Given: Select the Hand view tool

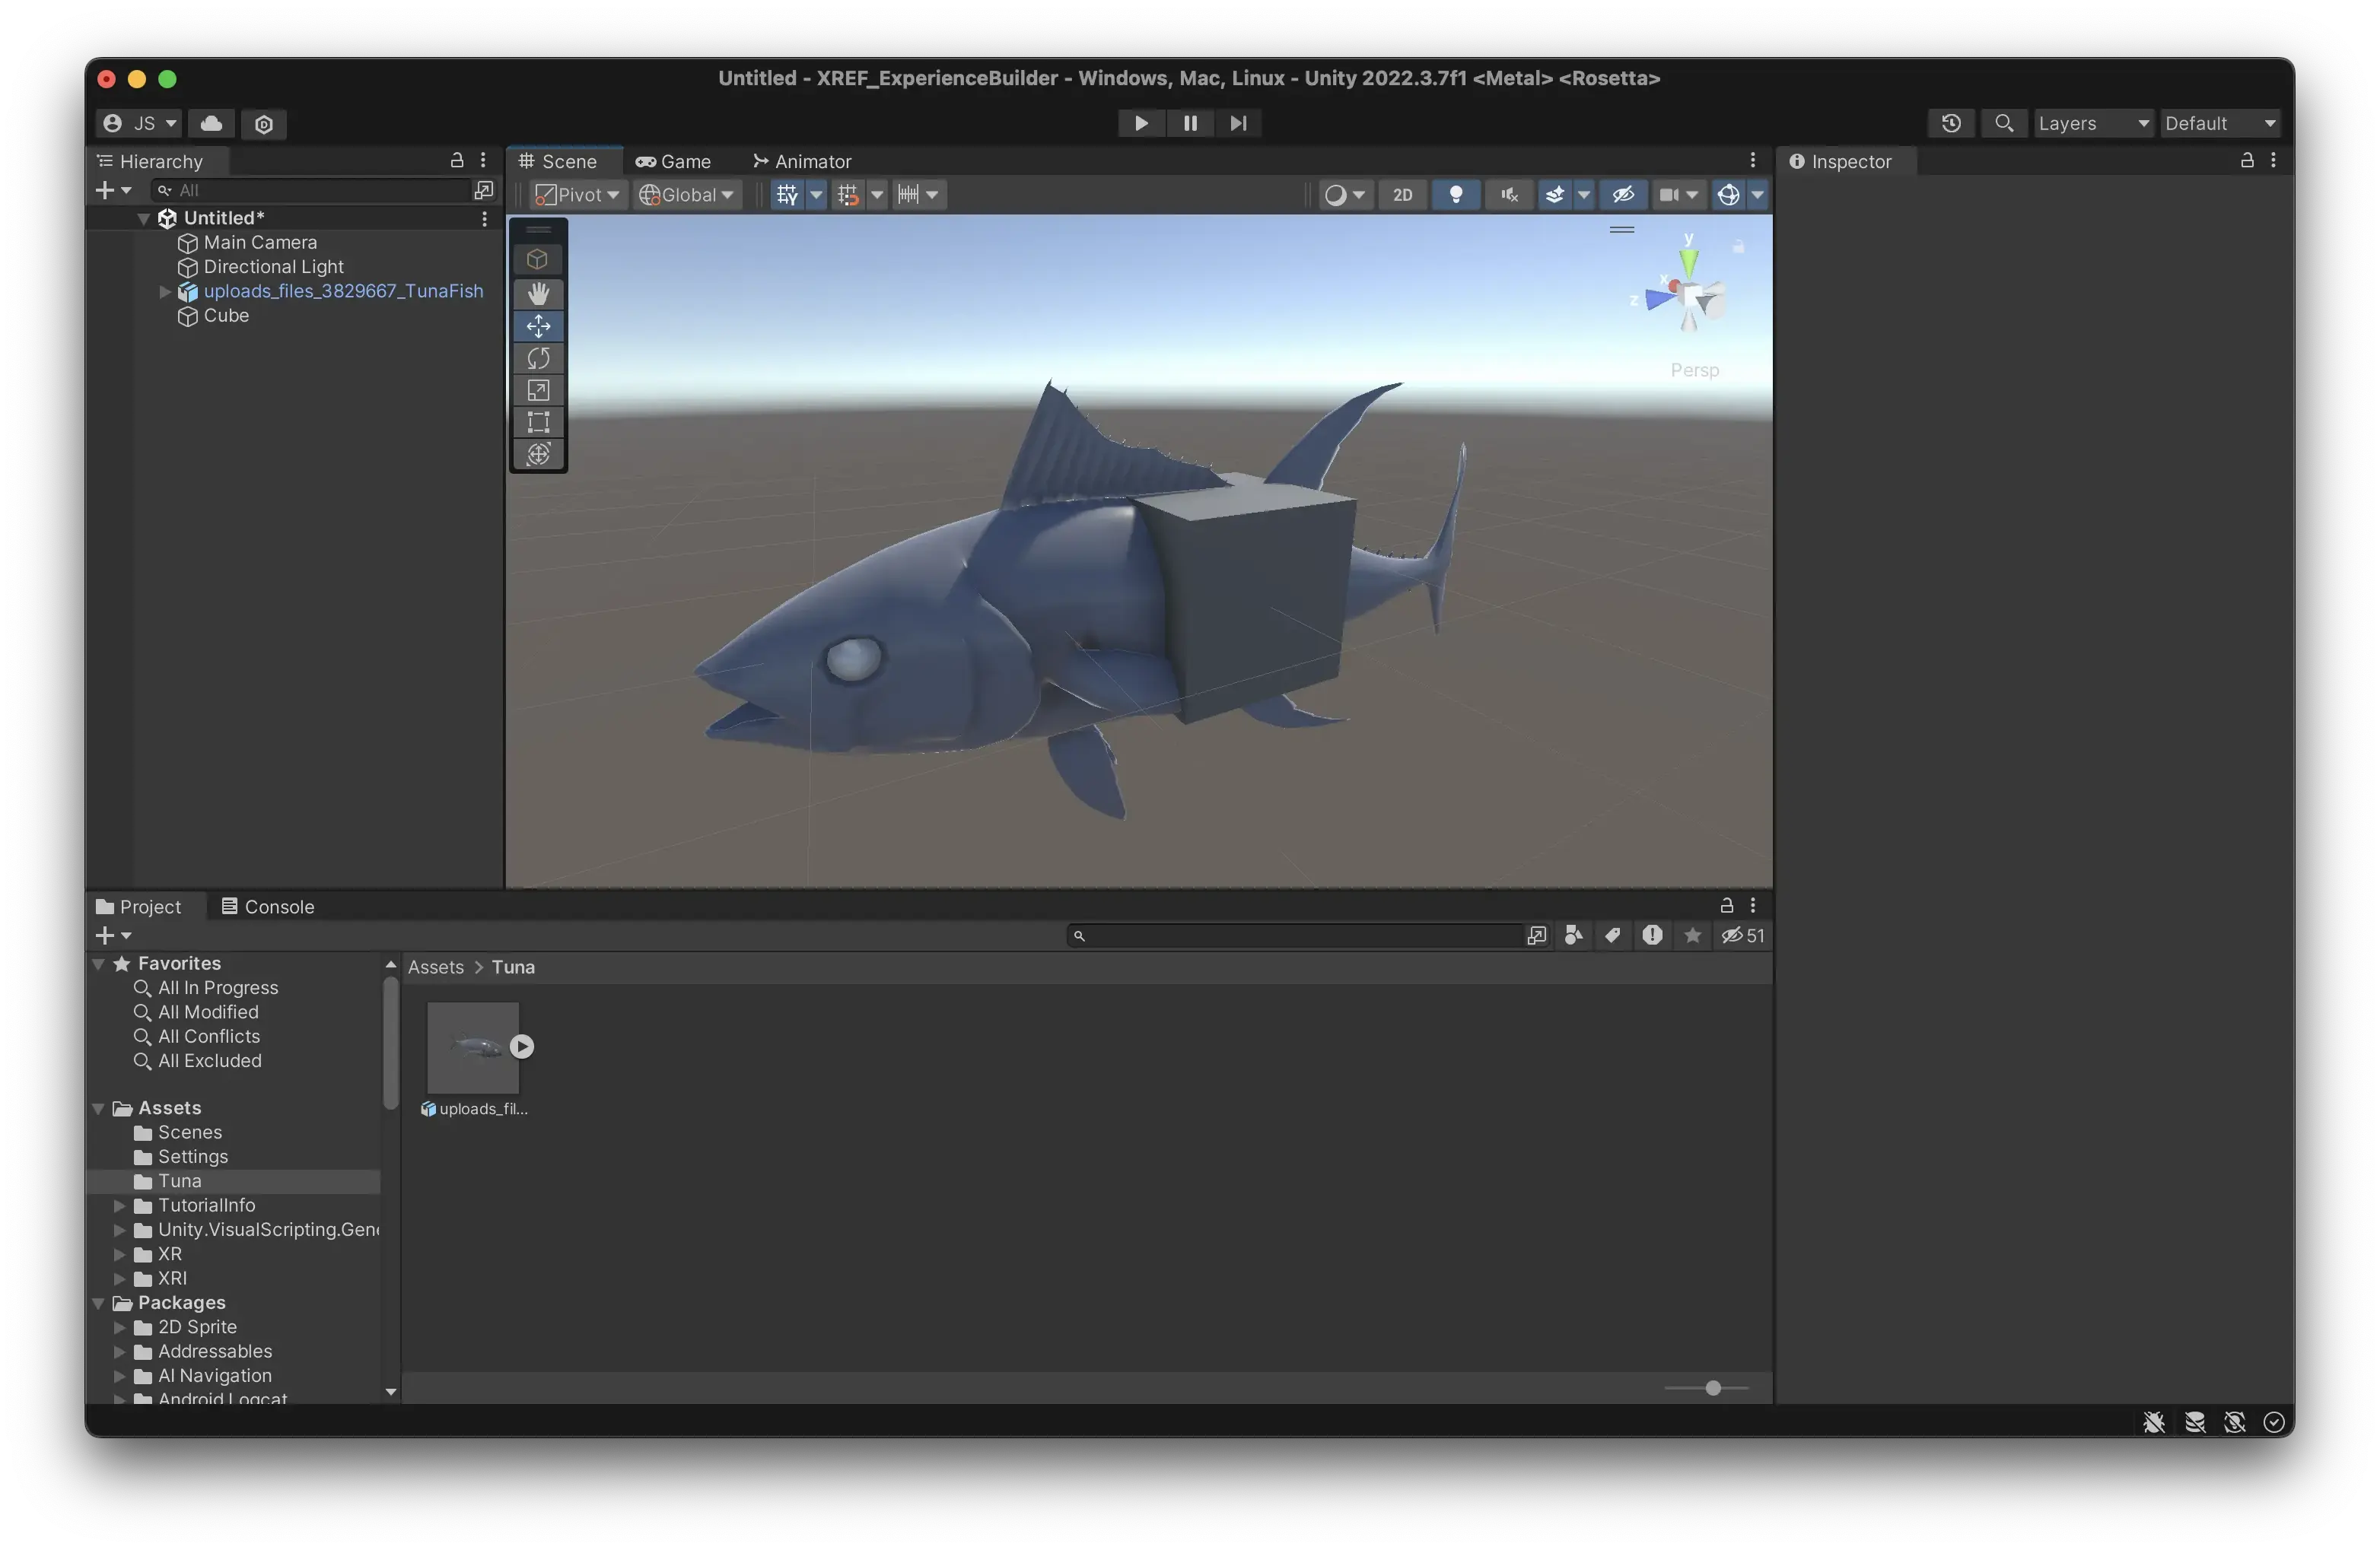Looking at the screenshot, I should 538,293.
